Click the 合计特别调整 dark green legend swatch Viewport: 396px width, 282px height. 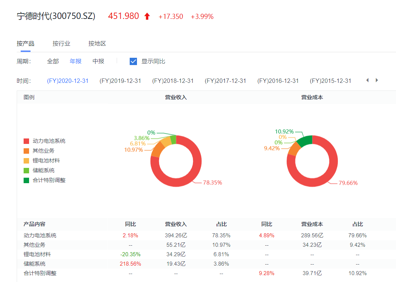(x=26, y=180)
